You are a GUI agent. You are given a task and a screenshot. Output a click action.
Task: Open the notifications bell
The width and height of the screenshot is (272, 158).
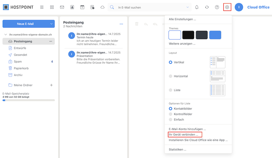[x=197, y=7]
